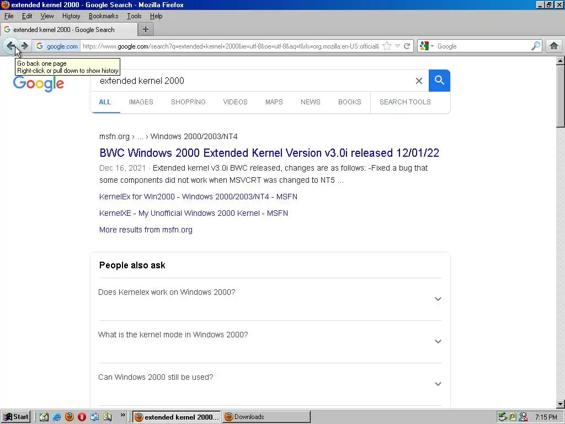Open the Windows Start menu
565x424 pixels.
(x=15, y=417)
